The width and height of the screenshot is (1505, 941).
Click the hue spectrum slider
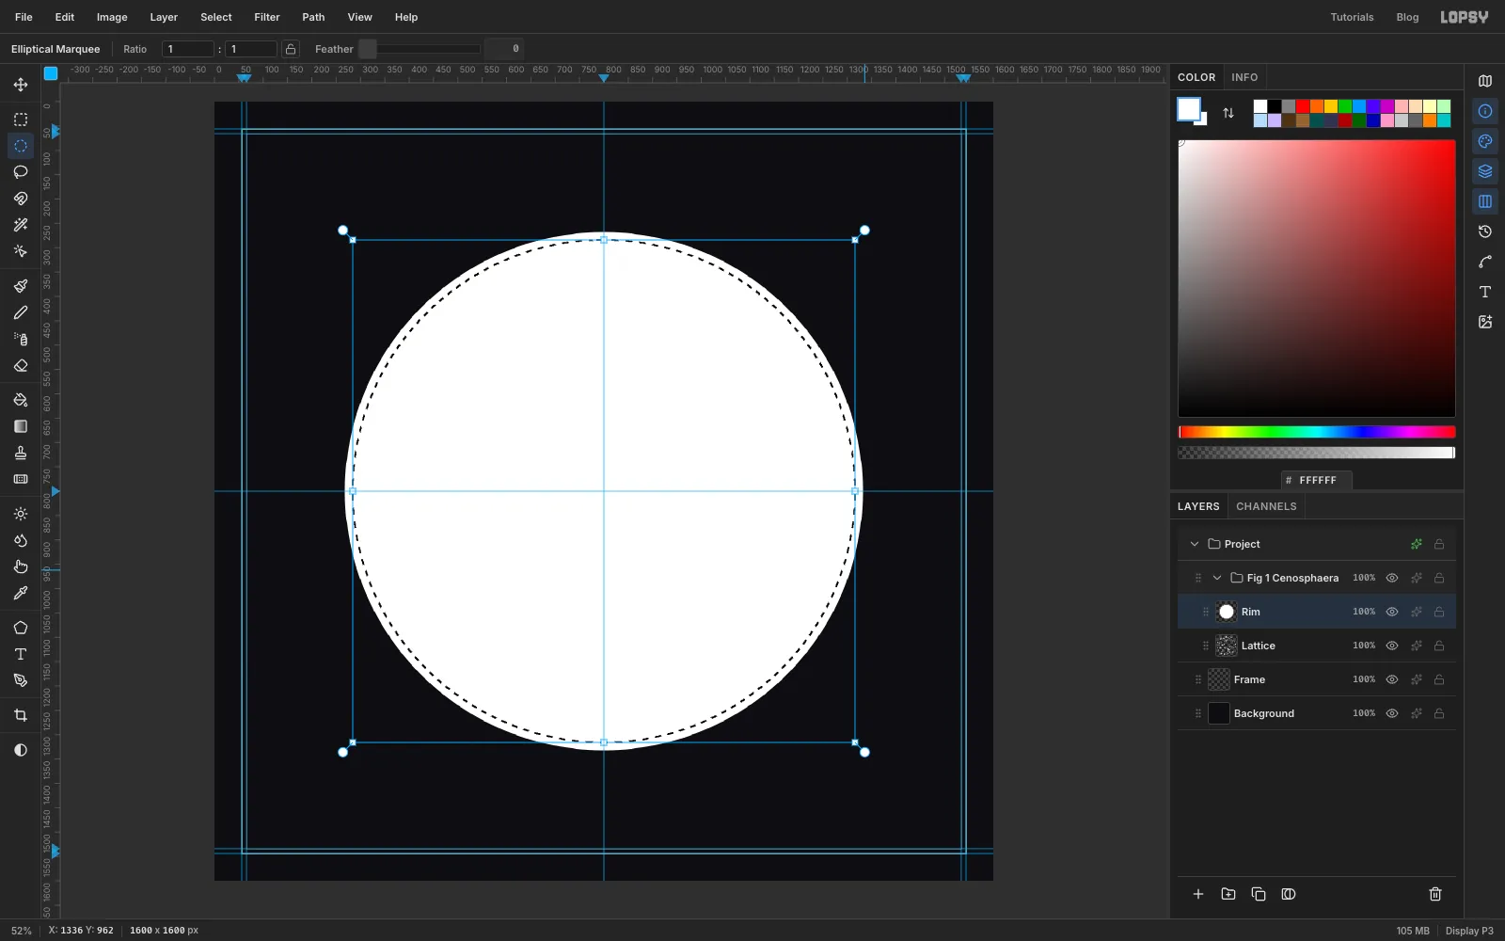click(x=1317, y=432)
